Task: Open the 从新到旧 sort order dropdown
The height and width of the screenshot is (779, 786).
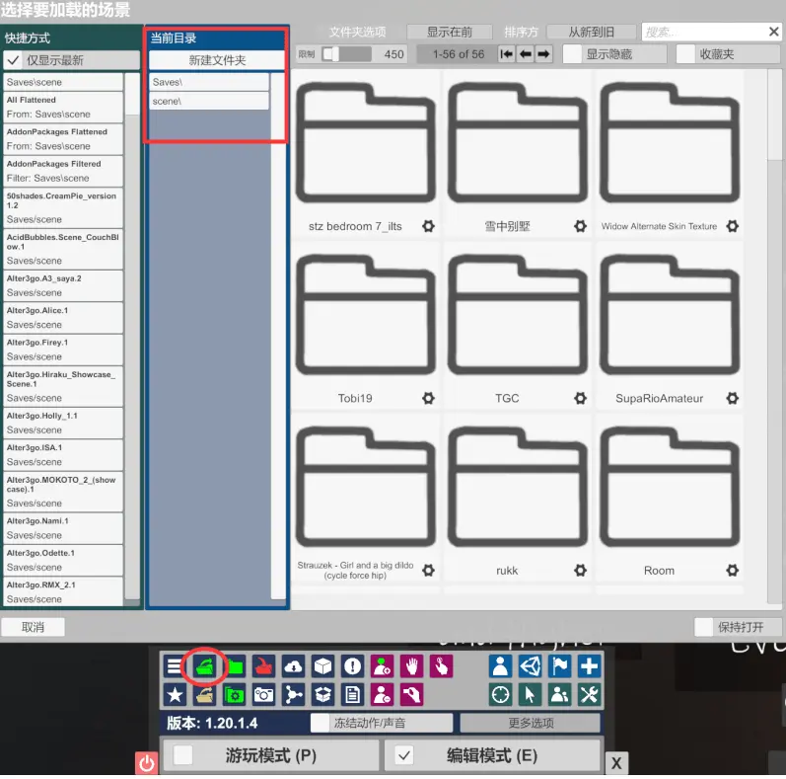Action: (x=592, y=33)
